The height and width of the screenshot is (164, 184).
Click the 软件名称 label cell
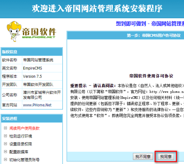click(12, 60)
